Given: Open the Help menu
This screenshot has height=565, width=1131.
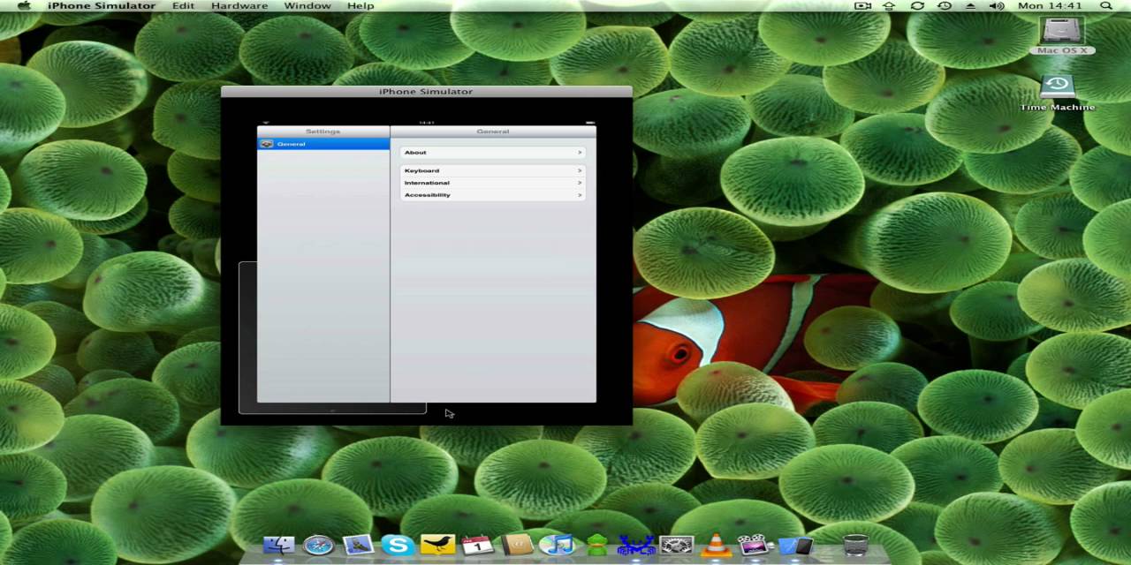Looking at the screenshot, I should (361, 5).
